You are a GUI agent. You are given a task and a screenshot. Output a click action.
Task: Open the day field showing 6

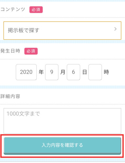click(x=73, y=72)
